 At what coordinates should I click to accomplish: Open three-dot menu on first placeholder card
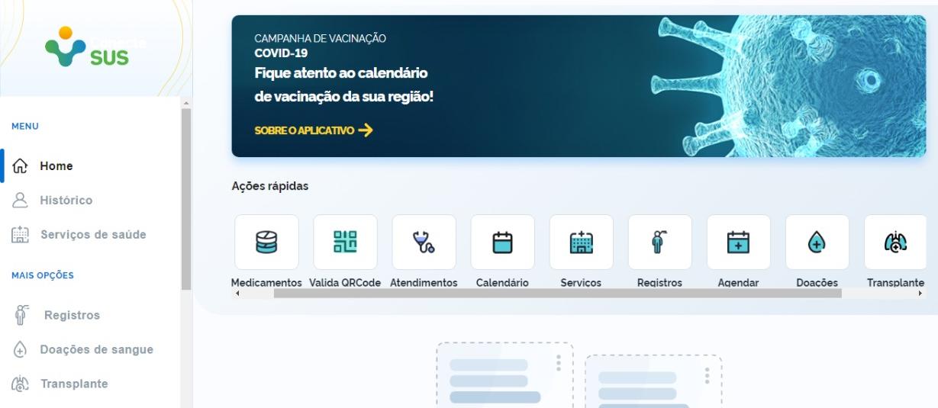pos(559,363)
